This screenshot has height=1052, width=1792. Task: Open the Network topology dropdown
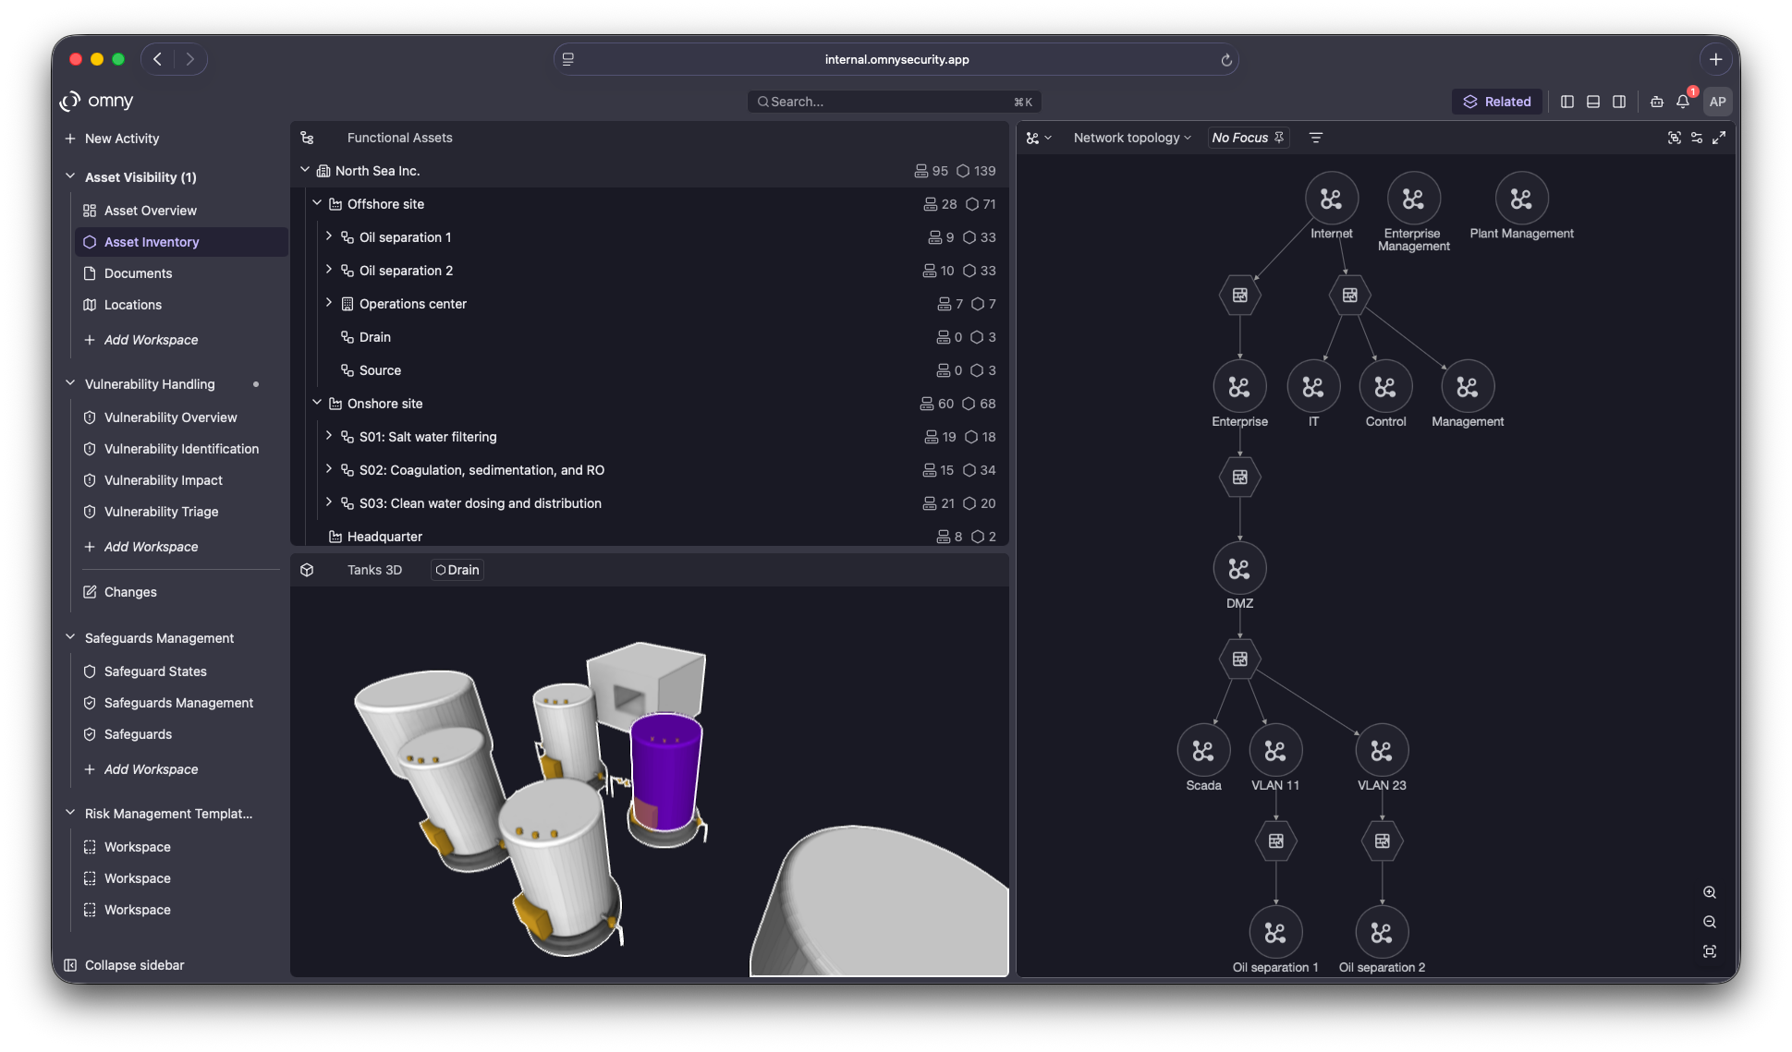click(1132, 138)
